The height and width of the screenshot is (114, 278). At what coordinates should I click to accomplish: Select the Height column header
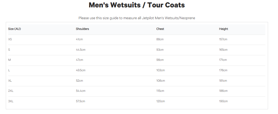[x=223, y=29]
